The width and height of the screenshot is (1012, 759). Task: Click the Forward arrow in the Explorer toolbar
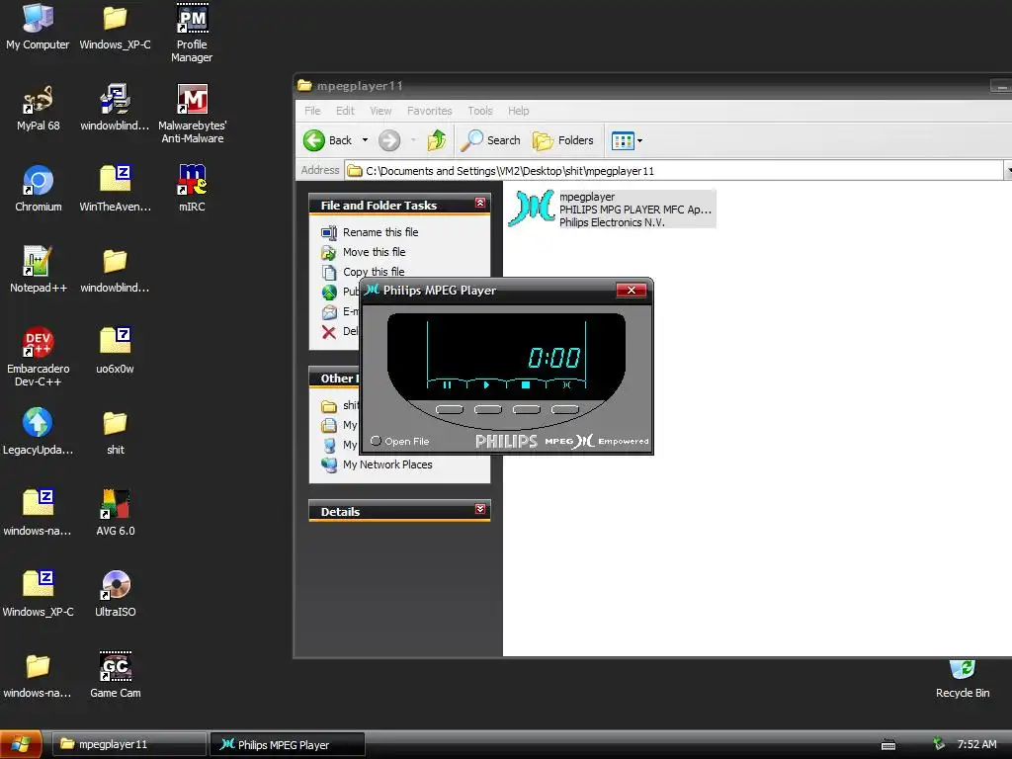coord(389,140)
